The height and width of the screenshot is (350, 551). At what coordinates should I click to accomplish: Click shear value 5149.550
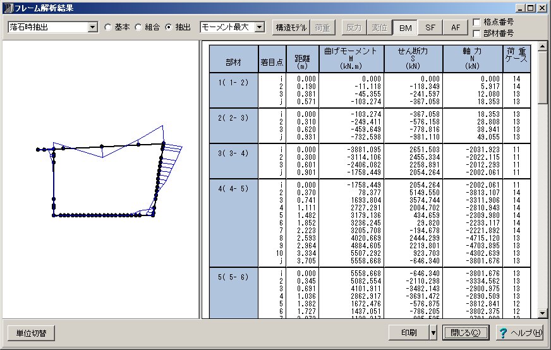click(425, 193)
